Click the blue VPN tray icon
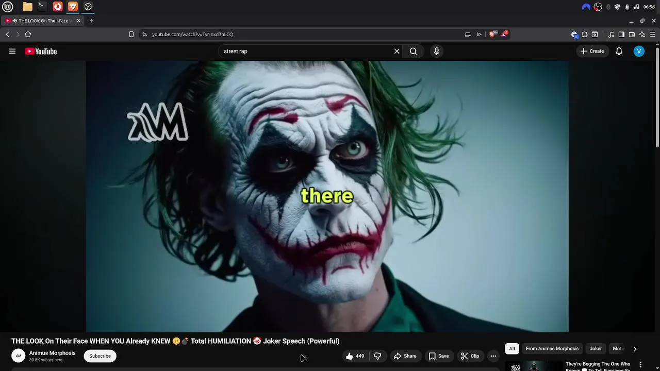The height and width of the screenshot is (371, 660). click(586, 7)
